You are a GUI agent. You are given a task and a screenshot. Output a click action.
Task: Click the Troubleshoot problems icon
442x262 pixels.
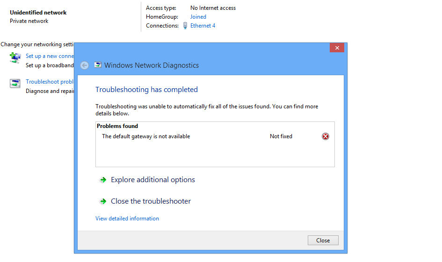(x=15, y=84)
